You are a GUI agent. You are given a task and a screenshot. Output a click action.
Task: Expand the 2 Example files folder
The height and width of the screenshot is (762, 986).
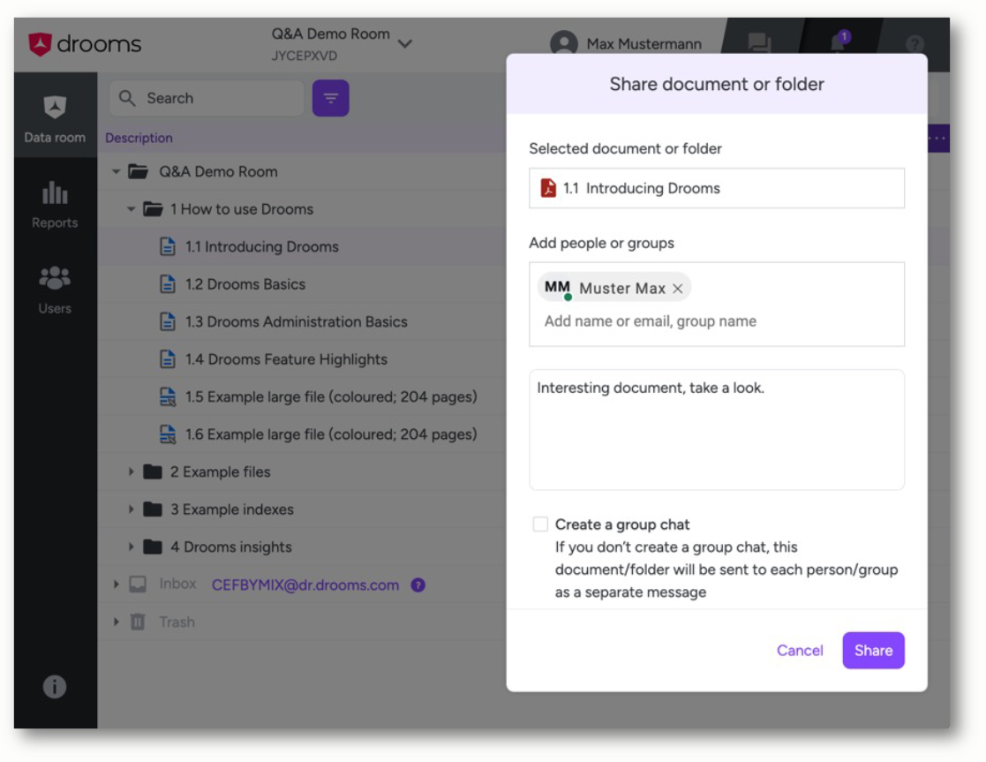(131, 472)
